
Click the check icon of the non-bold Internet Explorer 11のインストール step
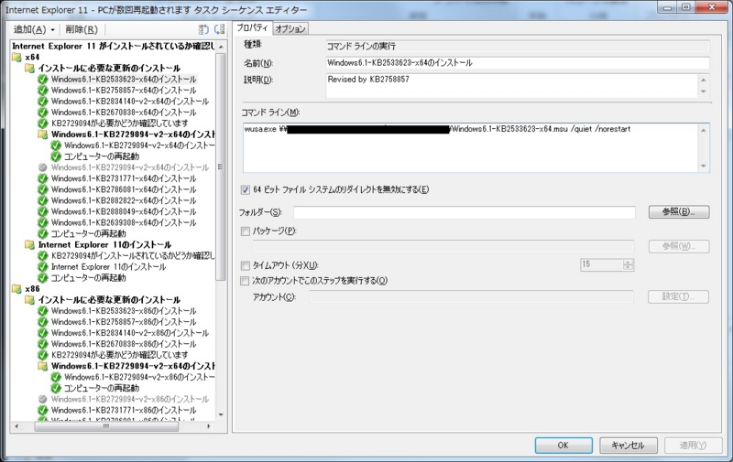point(43,267)
